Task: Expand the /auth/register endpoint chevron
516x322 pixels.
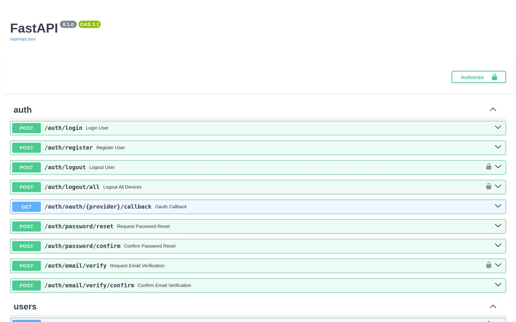Action: (x=498, y=147)
